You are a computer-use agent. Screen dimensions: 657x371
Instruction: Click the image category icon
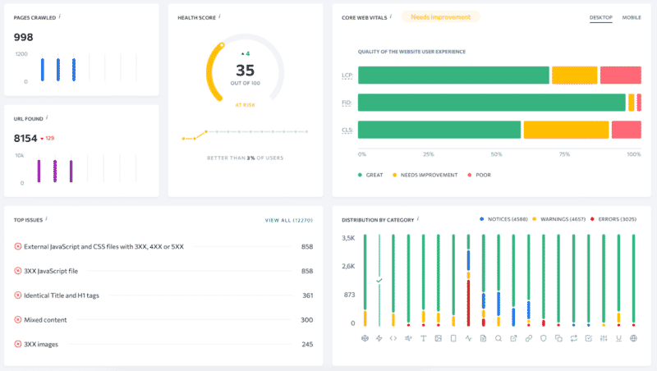[439, 338]
